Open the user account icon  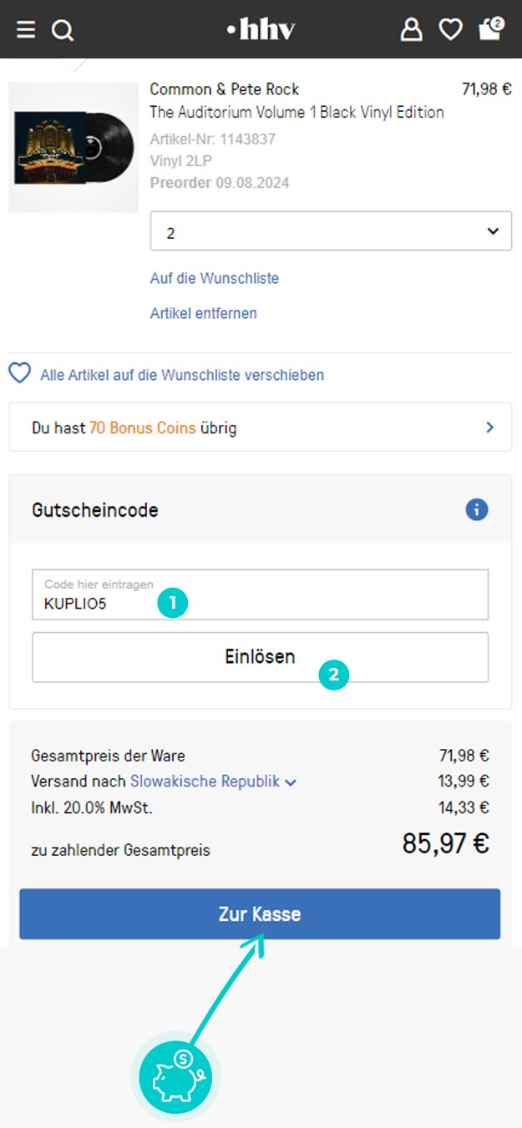point(411,30)
